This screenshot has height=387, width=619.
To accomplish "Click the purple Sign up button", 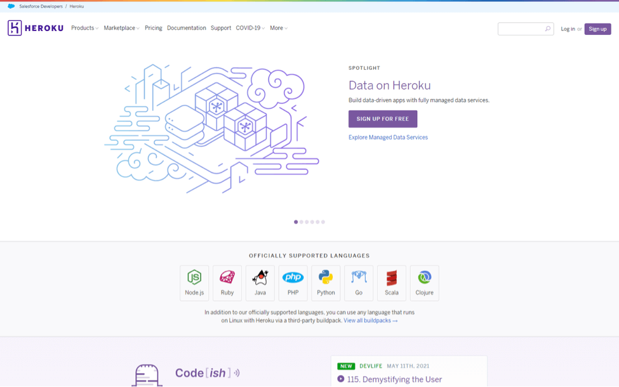I will (x=597, y=29).
